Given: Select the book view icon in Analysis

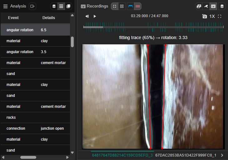Looking at the screenshot, I should pyautogui.click(x=69, y=6).
